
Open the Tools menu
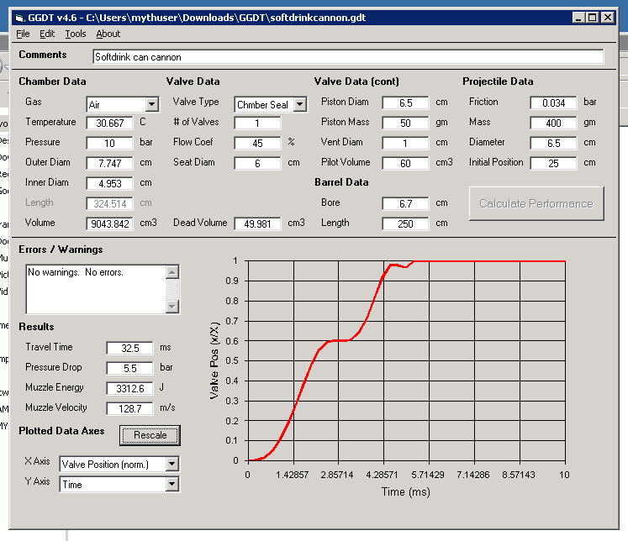[x=76, y=34]
